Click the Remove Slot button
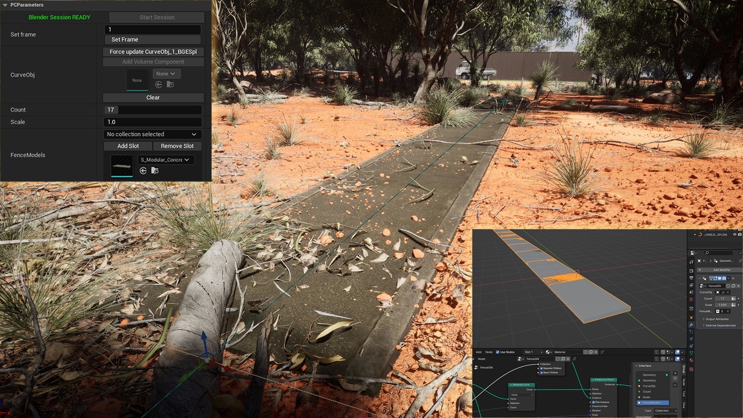The image size is (743, 418). point(177,146)
